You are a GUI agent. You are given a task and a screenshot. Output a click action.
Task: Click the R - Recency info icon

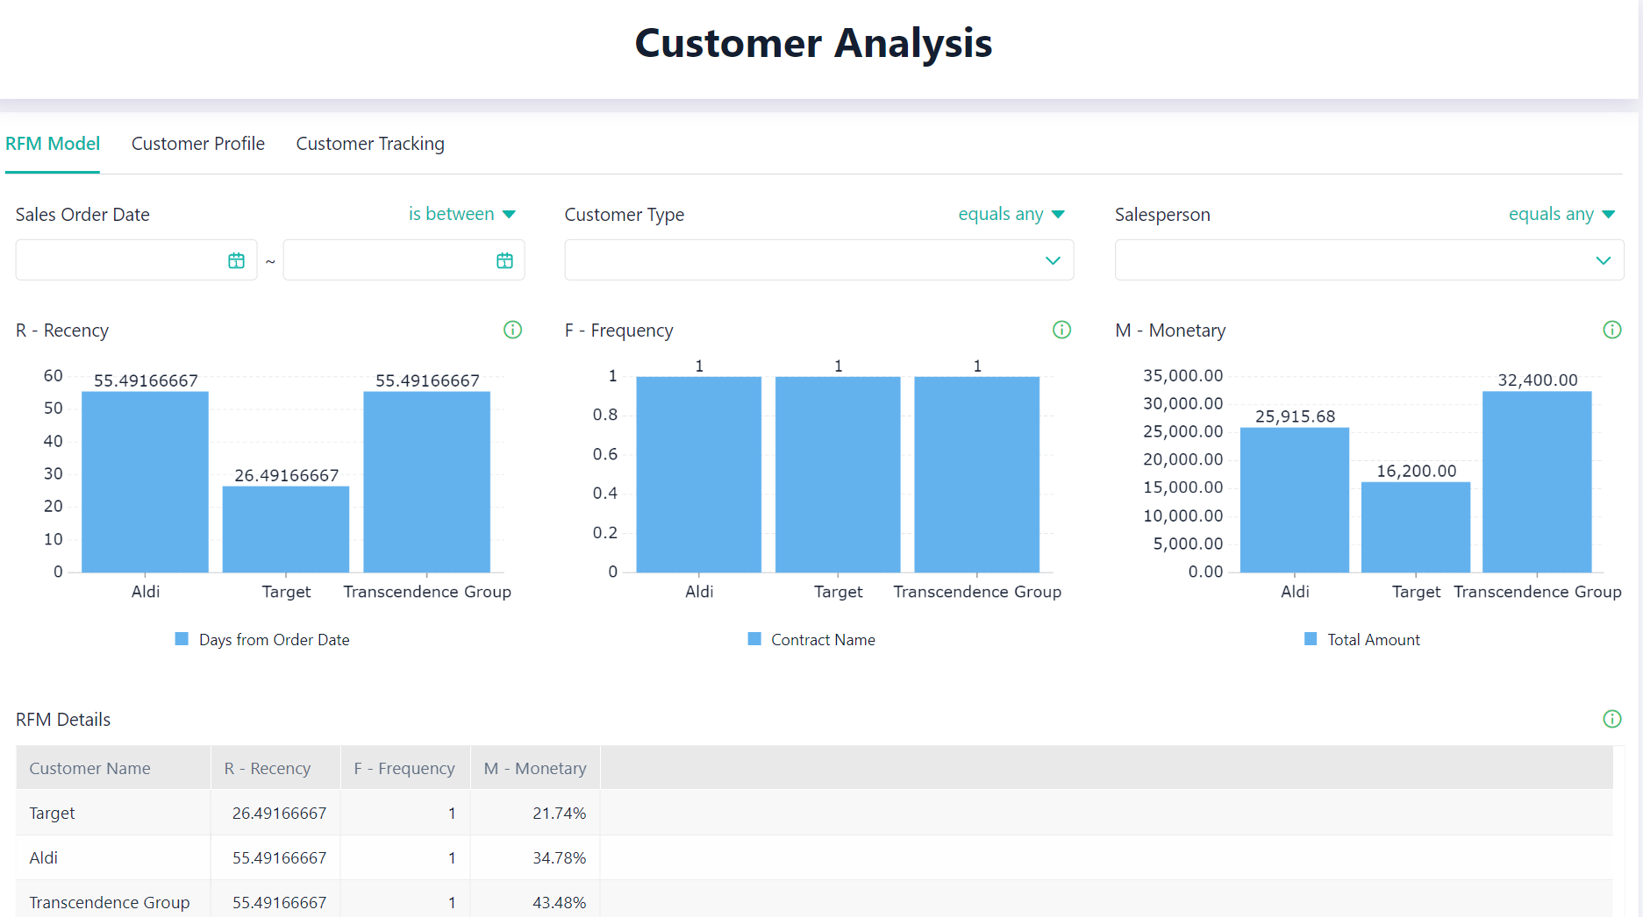512,330
